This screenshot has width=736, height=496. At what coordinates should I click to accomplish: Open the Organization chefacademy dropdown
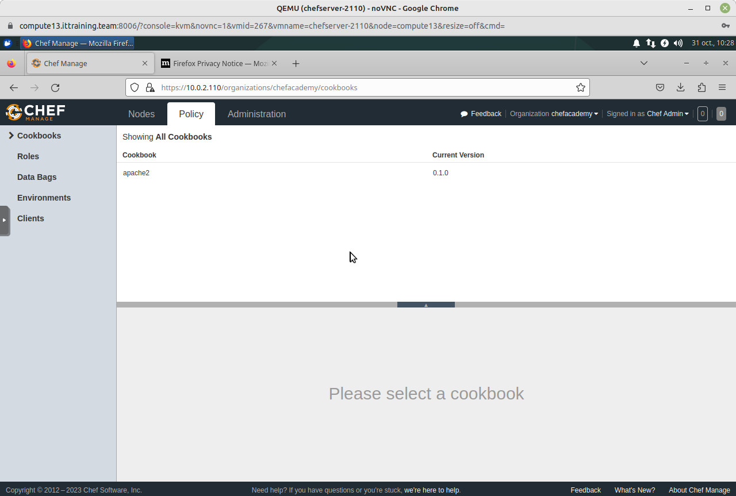[574, 114]
